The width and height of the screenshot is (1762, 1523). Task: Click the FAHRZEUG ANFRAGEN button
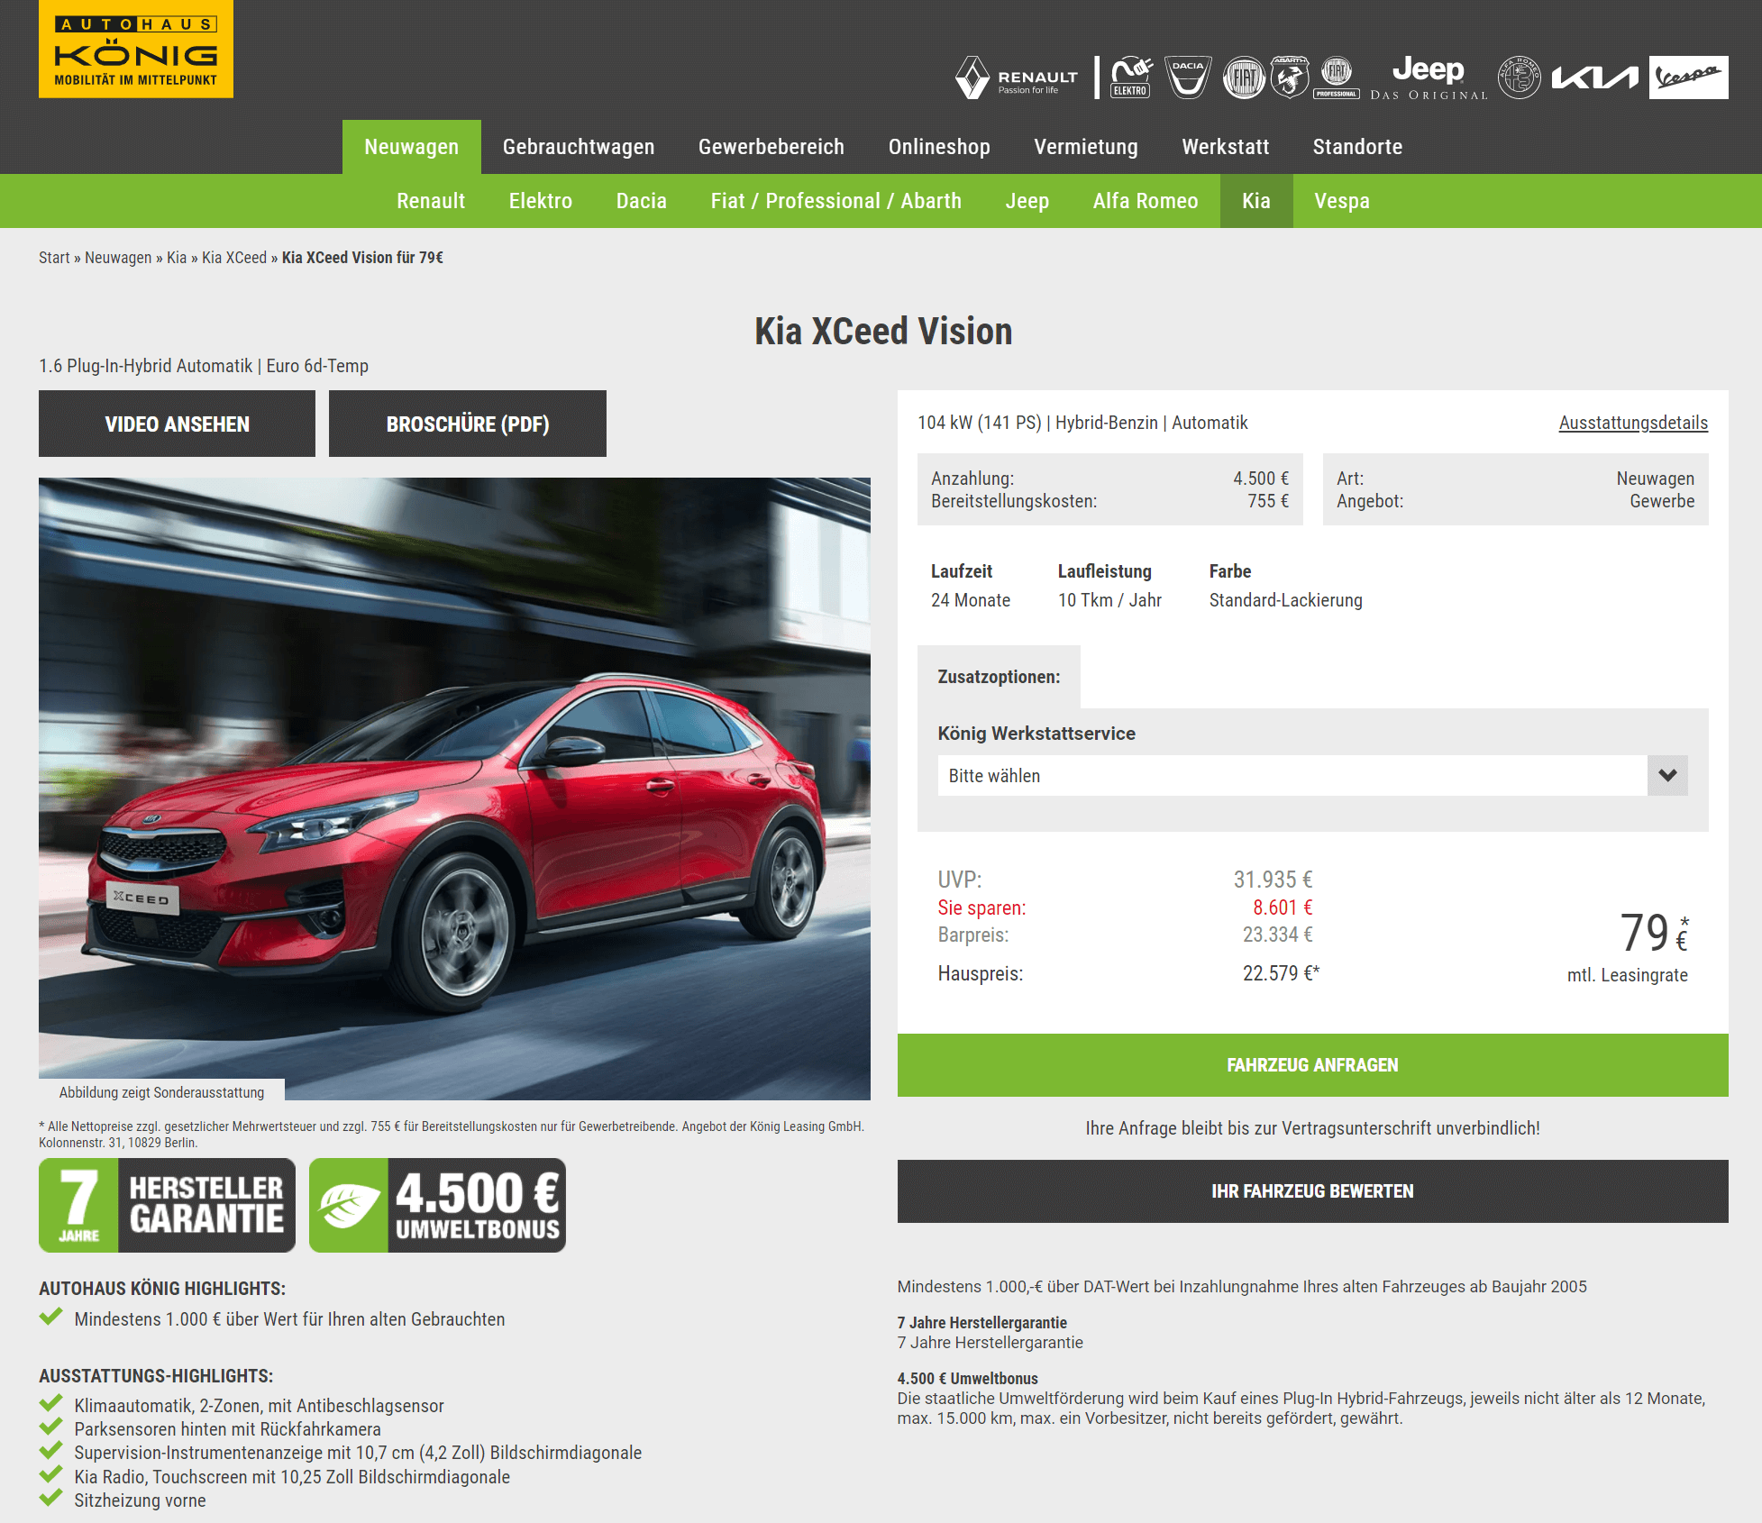pyautogui.click(x=1312, y=1065)
